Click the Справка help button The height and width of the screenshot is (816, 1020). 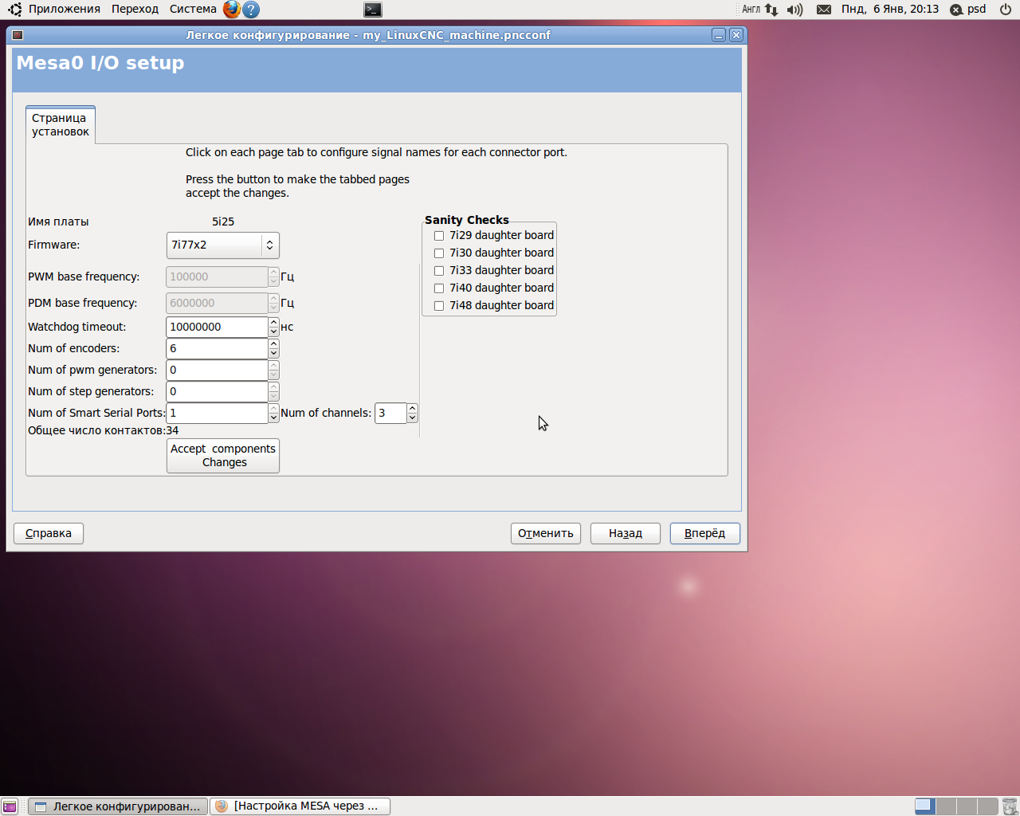[49, 533]
